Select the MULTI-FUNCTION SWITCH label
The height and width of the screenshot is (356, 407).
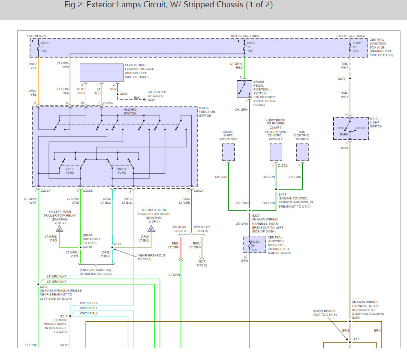click(207, 112)
